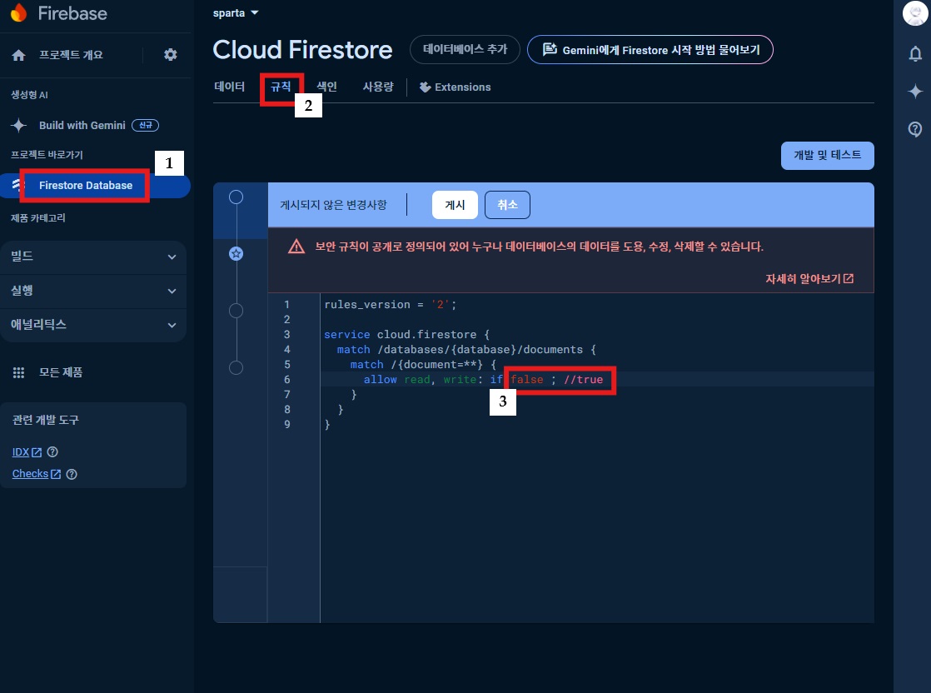Screen dimensions: 931x693
Task: Open notifications bell icon
Action: (915, 54)
